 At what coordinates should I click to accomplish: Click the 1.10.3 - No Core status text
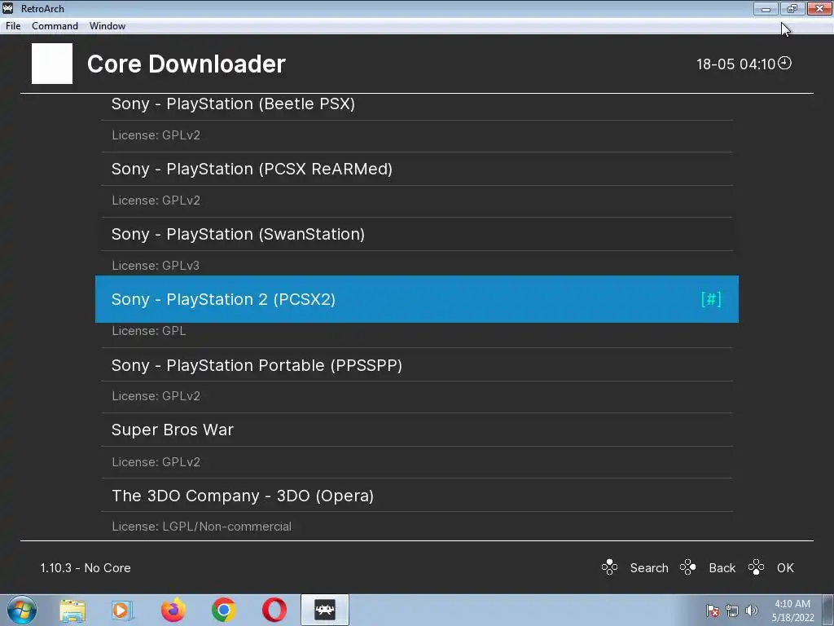click(86, 568)
